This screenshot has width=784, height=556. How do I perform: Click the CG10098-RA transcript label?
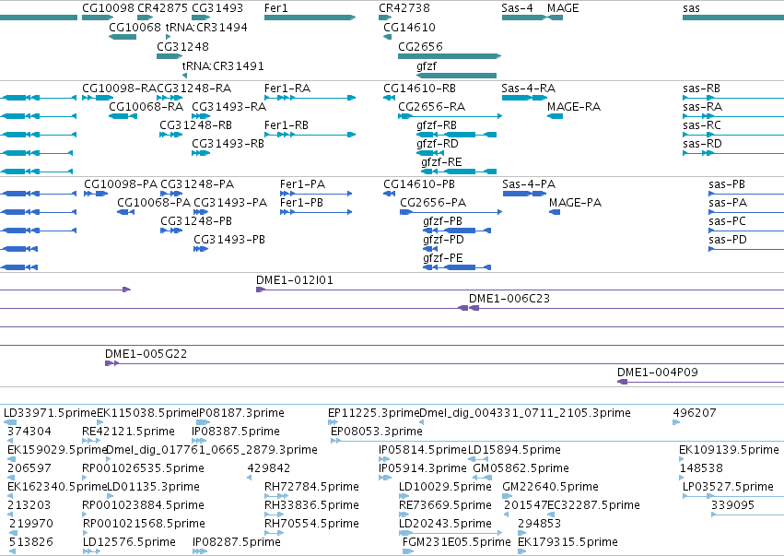120,89
